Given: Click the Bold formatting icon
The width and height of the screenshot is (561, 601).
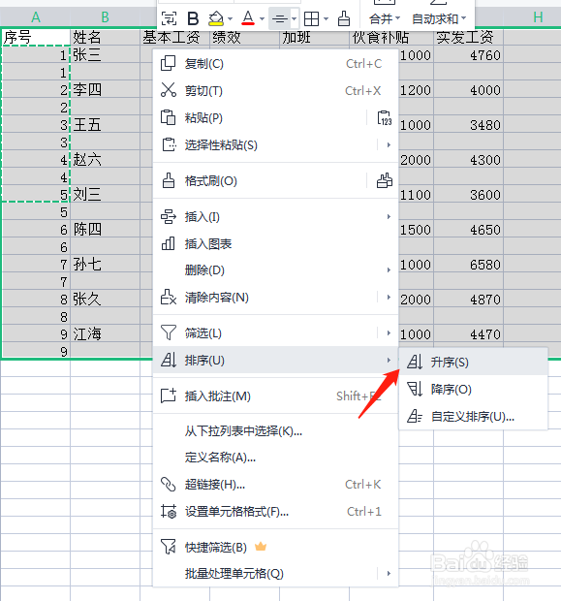Looking at the screenshot, I should (x=193, y=18).
